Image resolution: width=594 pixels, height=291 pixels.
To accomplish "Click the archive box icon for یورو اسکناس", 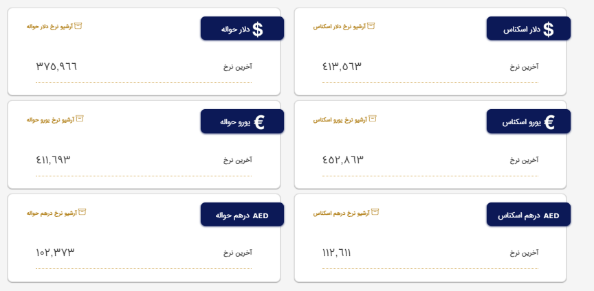I will (x=372, y=119).
